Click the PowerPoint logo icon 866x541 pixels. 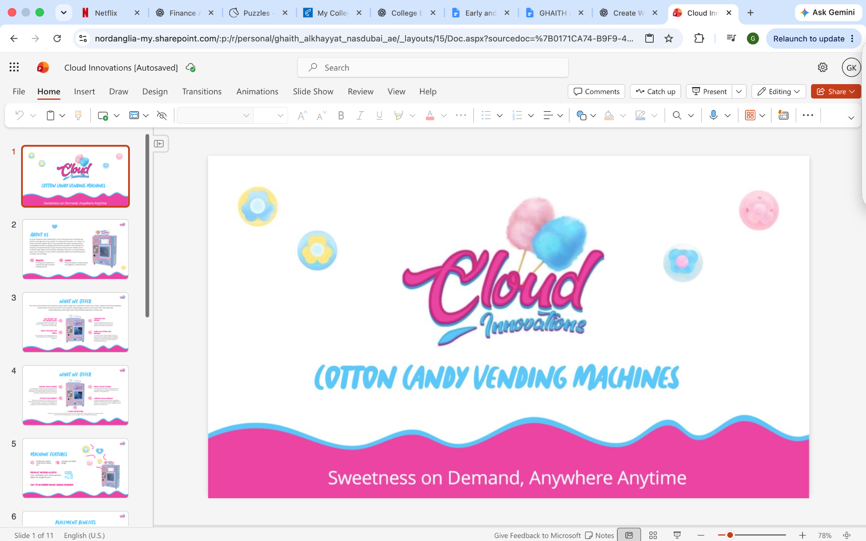(43, 67)
